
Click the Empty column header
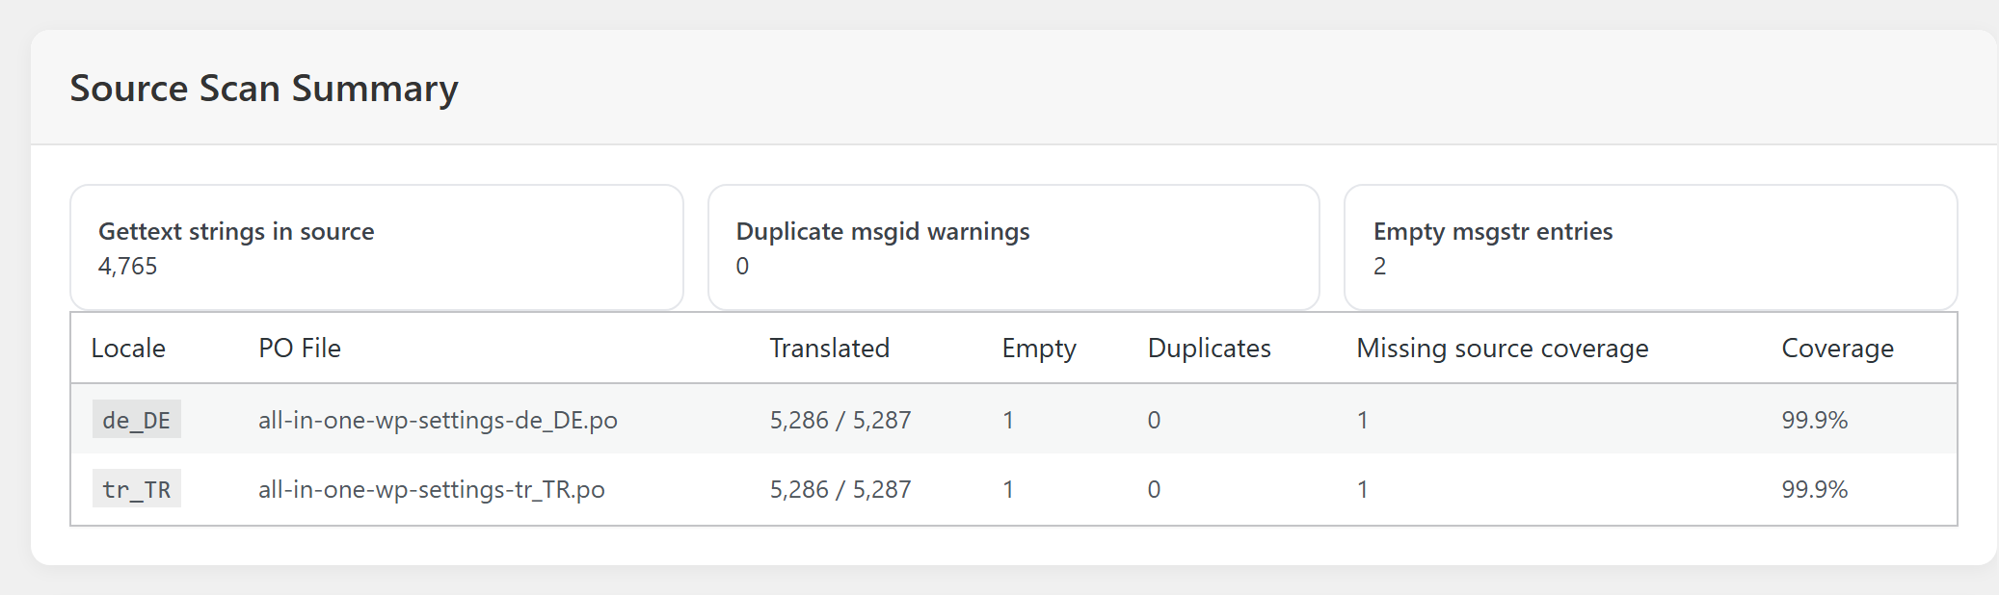(x=1039, y=349)
